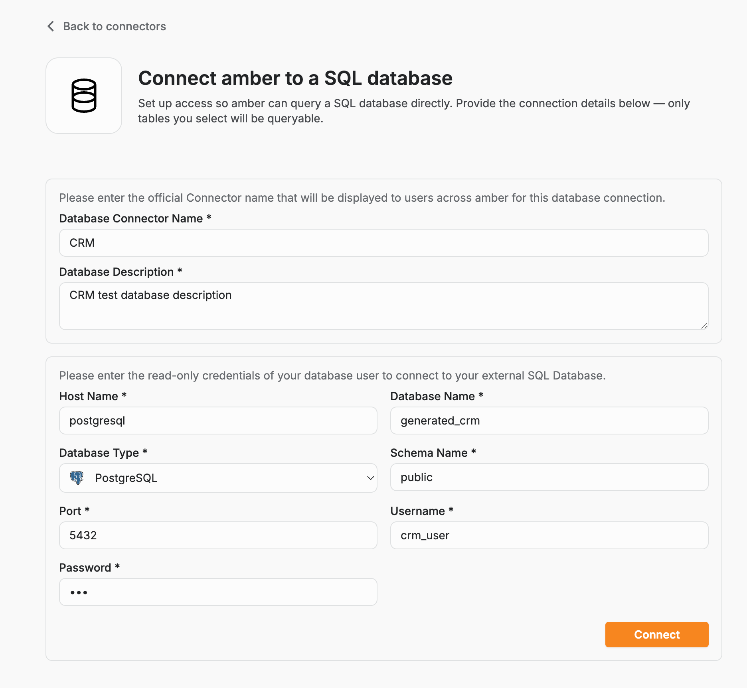This screenshot has height=688, width=747.
Task: Focus the Schema Name field
Action: (x=549, y=477)
